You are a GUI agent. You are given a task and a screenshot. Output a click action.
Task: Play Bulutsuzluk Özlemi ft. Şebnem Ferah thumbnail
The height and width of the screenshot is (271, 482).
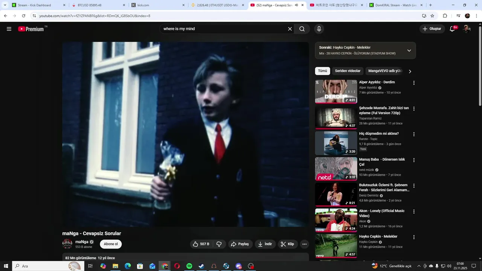coord(336,194)
